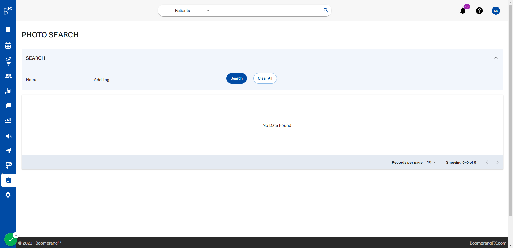This screenshot has height=248, width=513.
Task: Click the "Showing 0–0 of 0" text
Action: point(461,162)
